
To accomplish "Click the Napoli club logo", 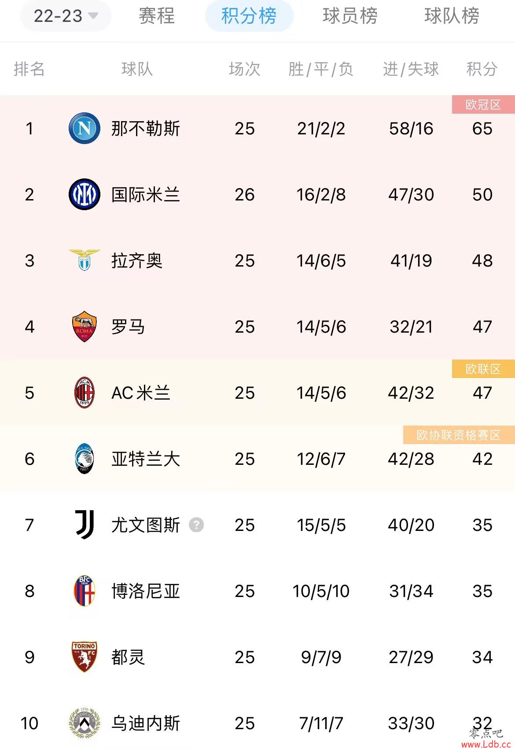I will (85, 128).
